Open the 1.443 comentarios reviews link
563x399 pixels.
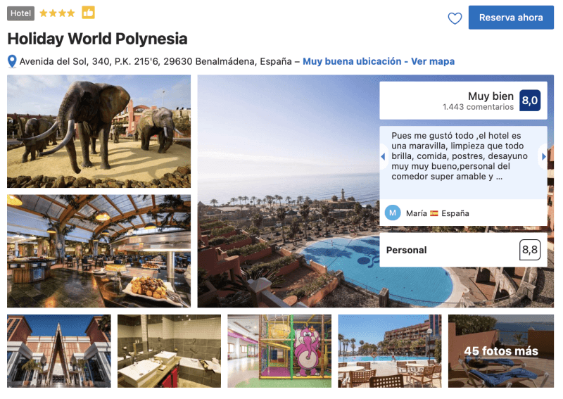click(478, 107)
